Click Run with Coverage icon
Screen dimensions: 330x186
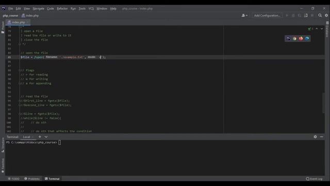300,16
